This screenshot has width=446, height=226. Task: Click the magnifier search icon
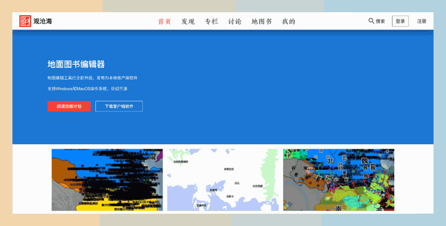click(x=371, y=21)
